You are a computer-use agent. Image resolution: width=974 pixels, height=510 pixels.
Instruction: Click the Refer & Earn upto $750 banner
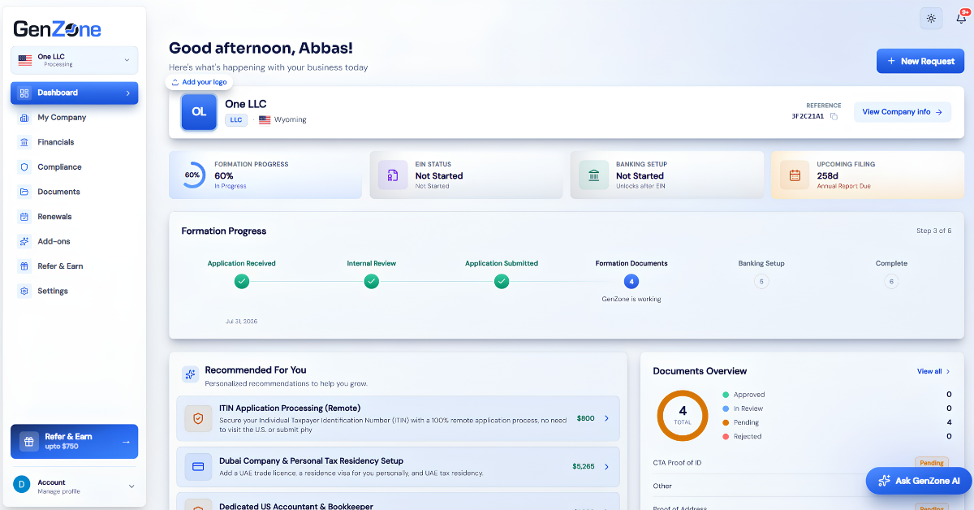74,442
